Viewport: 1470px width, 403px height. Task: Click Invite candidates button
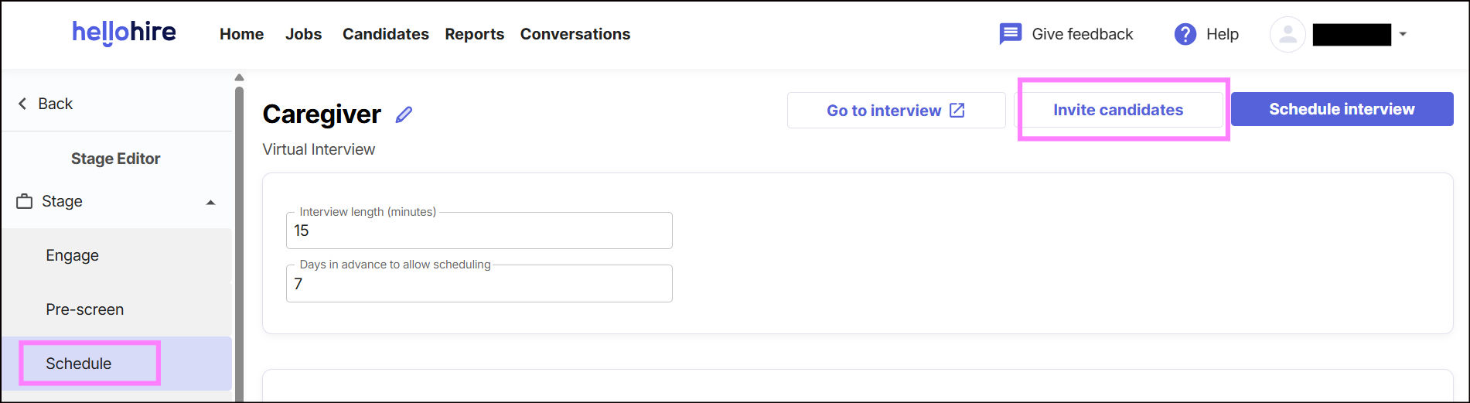(x=1118, y=110)
